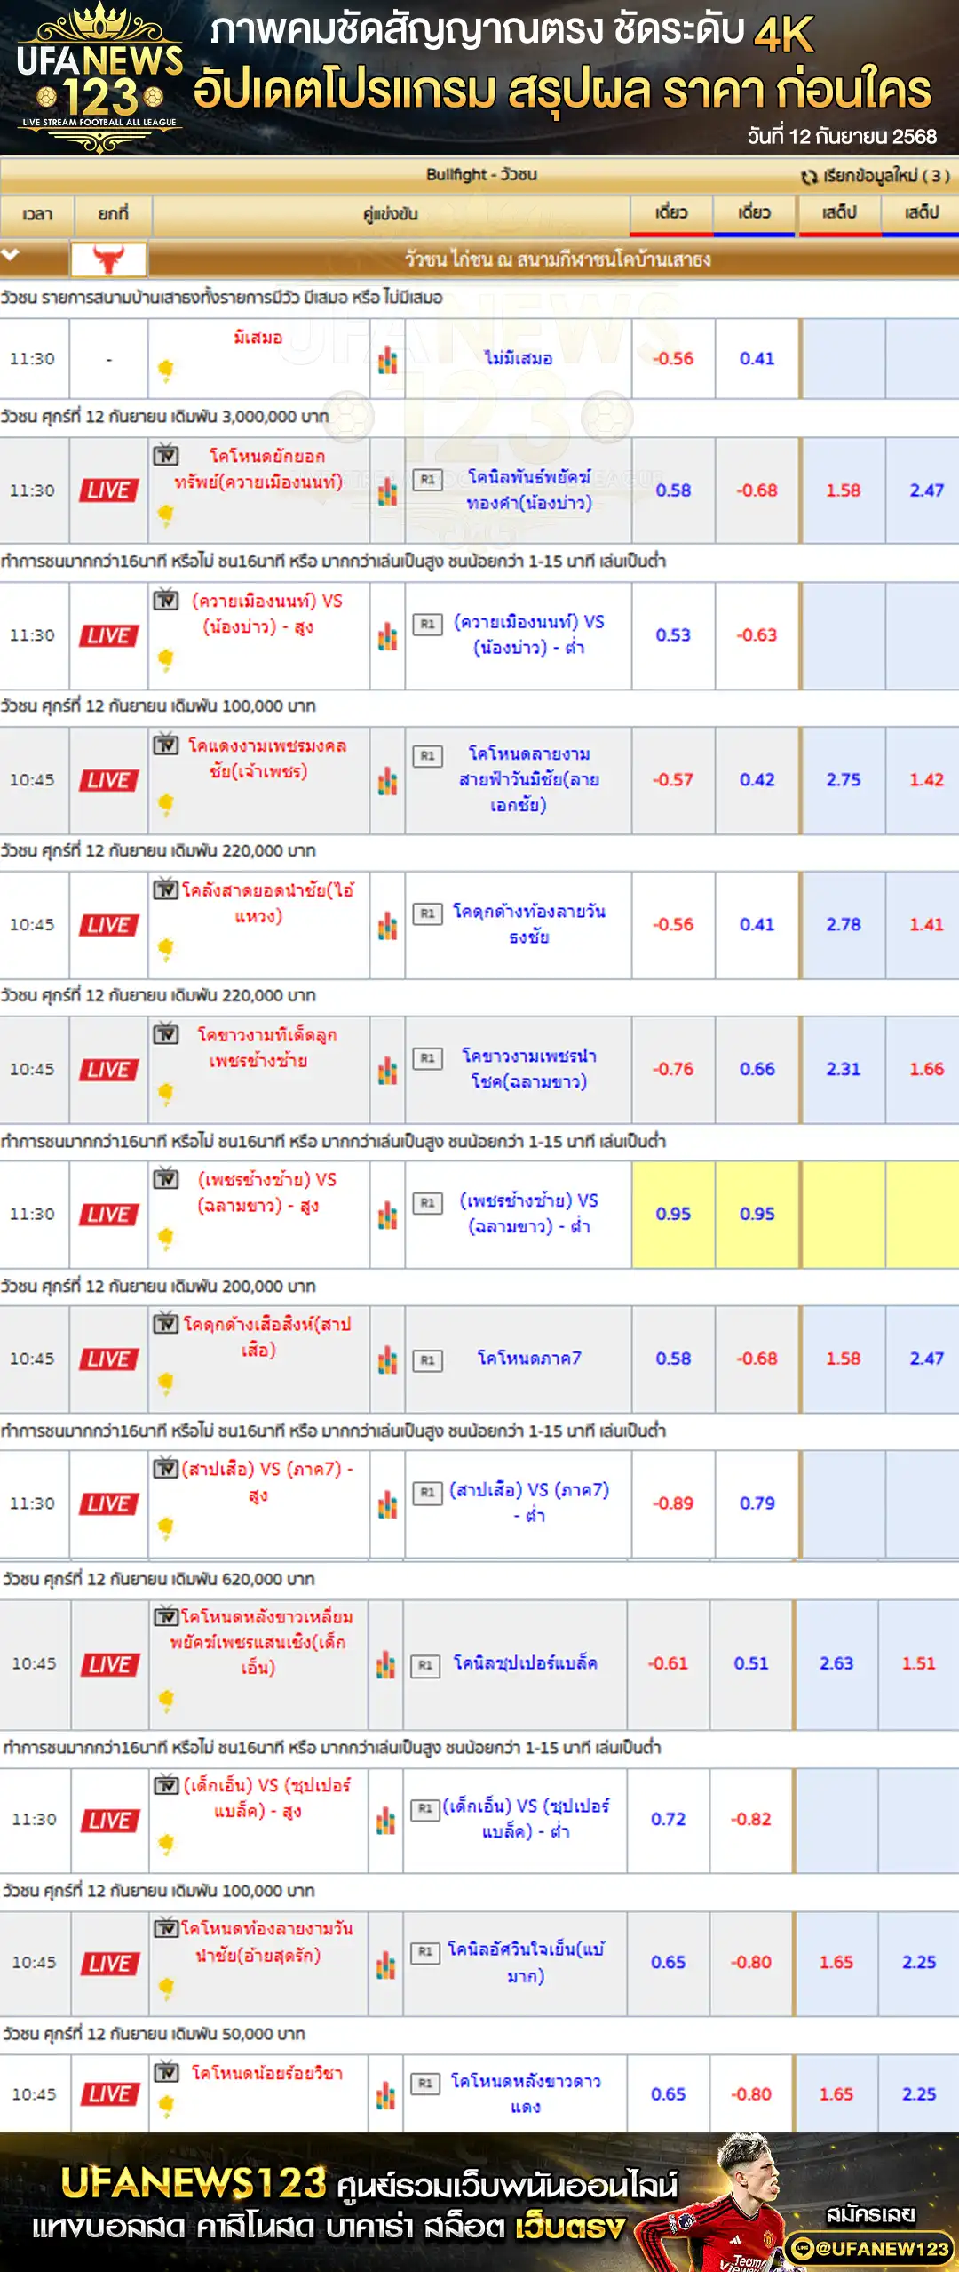
Task: Toggle yellow favorite pin for โคแดงงามเพชรมงคลชัย match
Action: pyautogui.click(x=165, y=804)
